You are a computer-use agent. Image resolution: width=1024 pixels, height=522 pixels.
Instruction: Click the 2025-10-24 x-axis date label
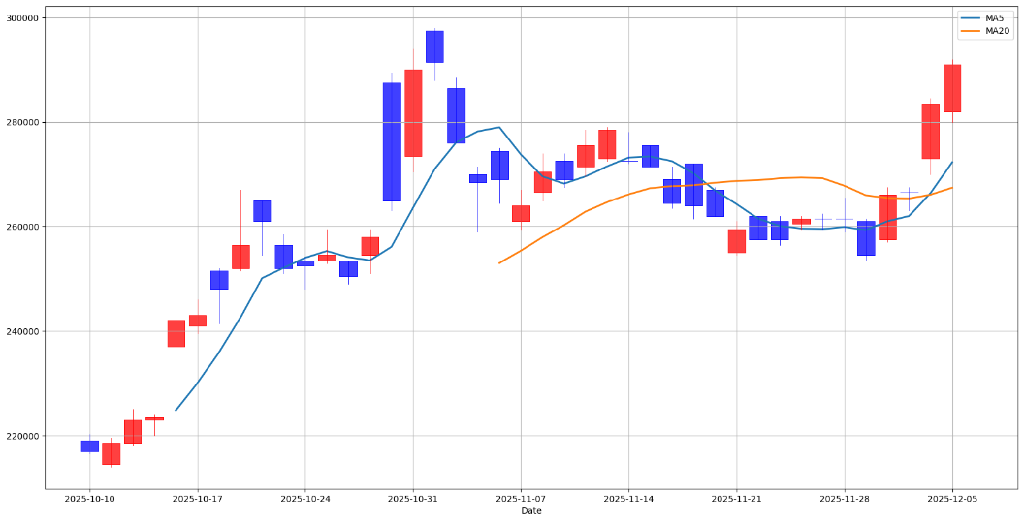click(305, 499)
